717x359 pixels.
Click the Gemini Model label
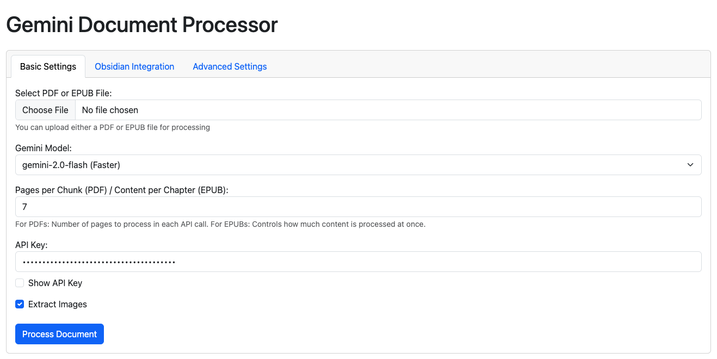tap(44, 148)
